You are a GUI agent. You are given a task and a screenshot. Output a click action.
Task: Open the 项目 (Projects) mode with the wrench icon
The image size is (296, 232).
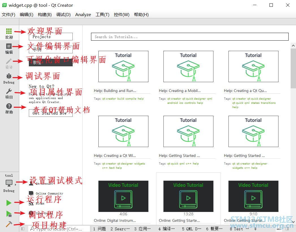click(9, 93)
